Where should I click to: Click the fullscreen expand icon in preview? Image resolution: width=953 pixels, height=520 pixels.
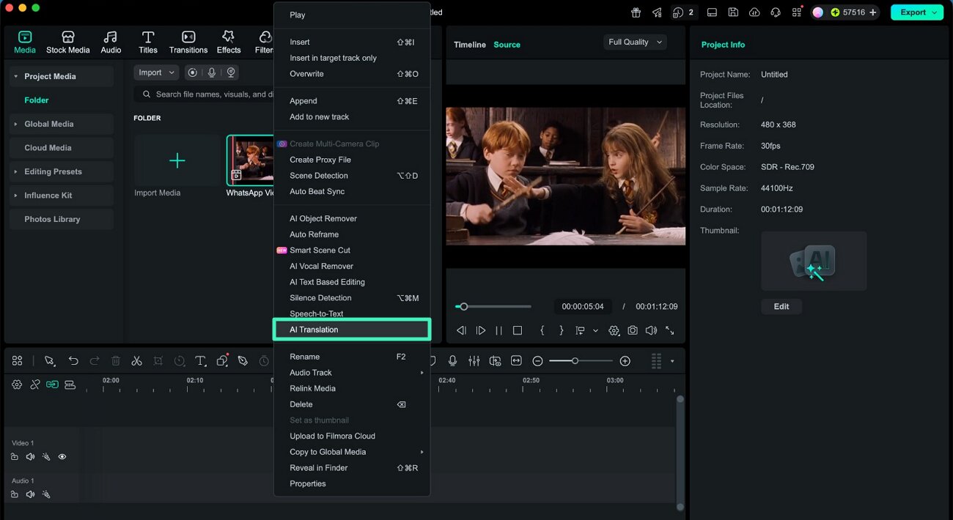click(x=669, y=331)
